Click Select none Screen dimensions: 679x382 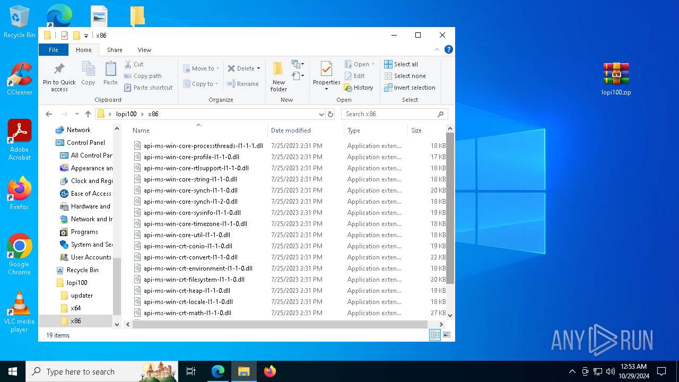[x=405, y=76]
